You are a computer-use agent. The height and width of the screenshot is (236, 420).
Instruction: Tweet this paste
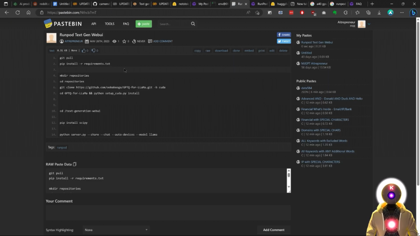point(284,41)
